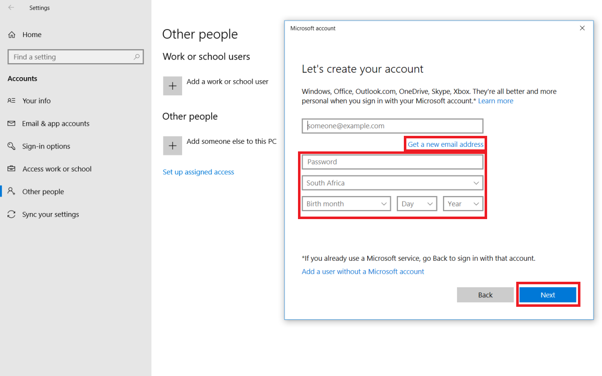The image size is (602, 376).
Task: Click plus icon to add someone else to this PC
Action: (173, 145)
